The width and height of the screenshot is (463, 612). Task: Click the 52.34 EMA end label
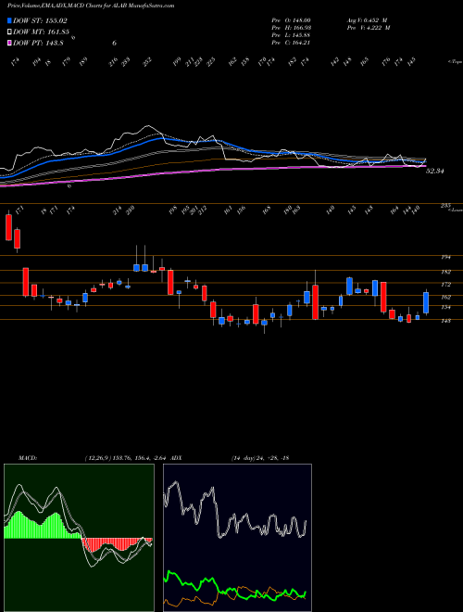[x=435, y=171]
